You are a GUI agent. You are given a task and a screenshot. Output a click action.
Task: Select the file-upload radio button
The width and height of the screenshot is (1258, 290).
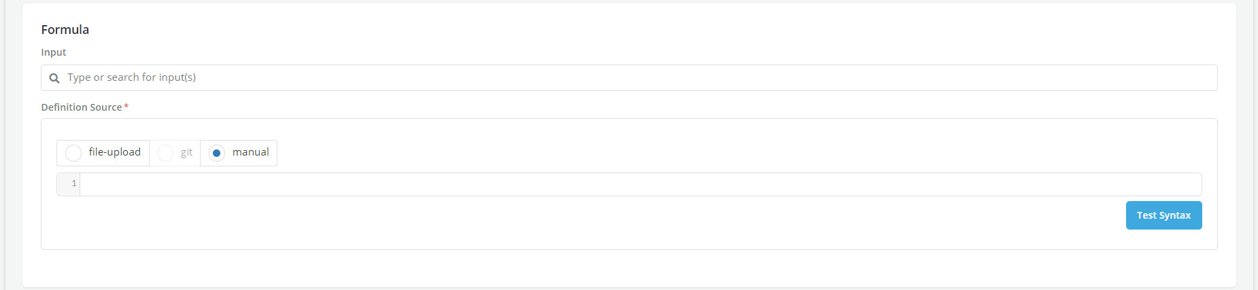click(x=73, y=153)
